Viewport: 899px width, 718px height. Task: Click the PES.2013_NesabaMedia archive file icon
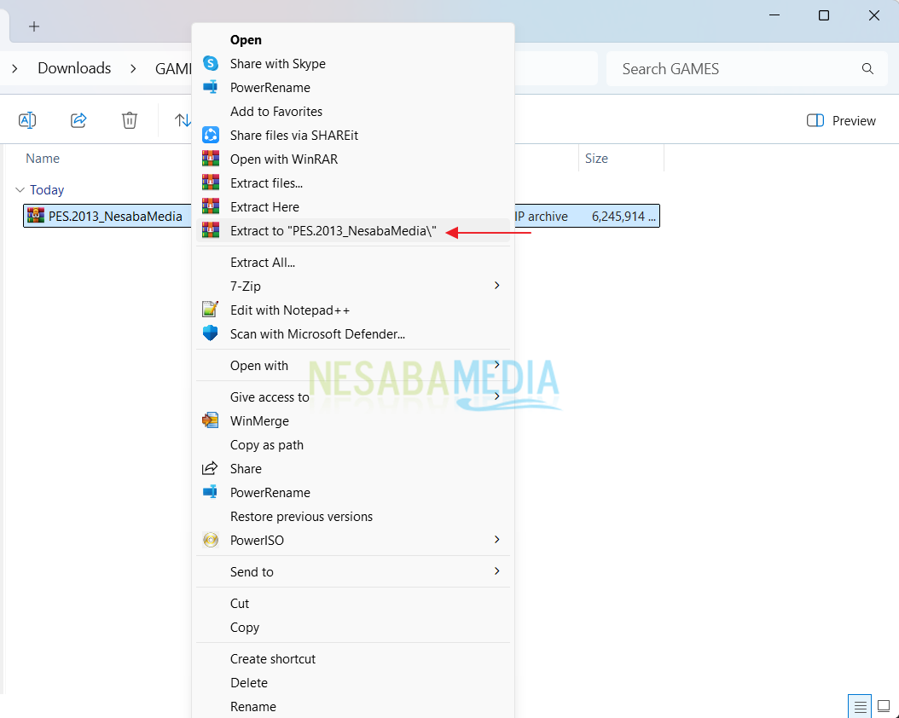pos(36,216)
